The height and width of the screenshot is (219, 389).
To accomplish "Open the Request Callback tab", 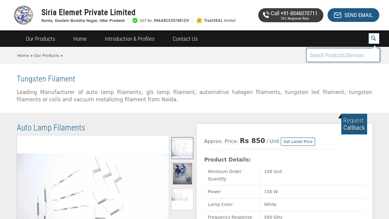I will [354, 124].
